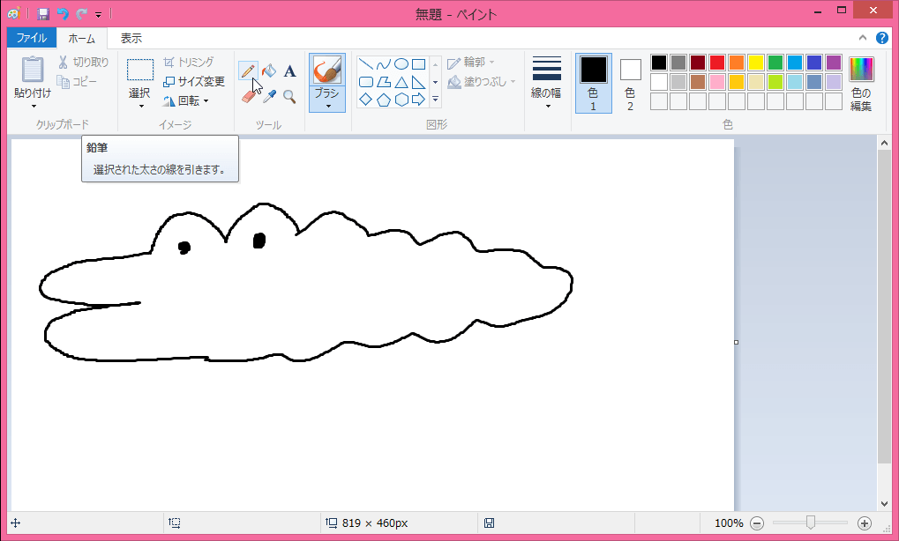Click the undo arrow in the title bar

pos(63,14)
